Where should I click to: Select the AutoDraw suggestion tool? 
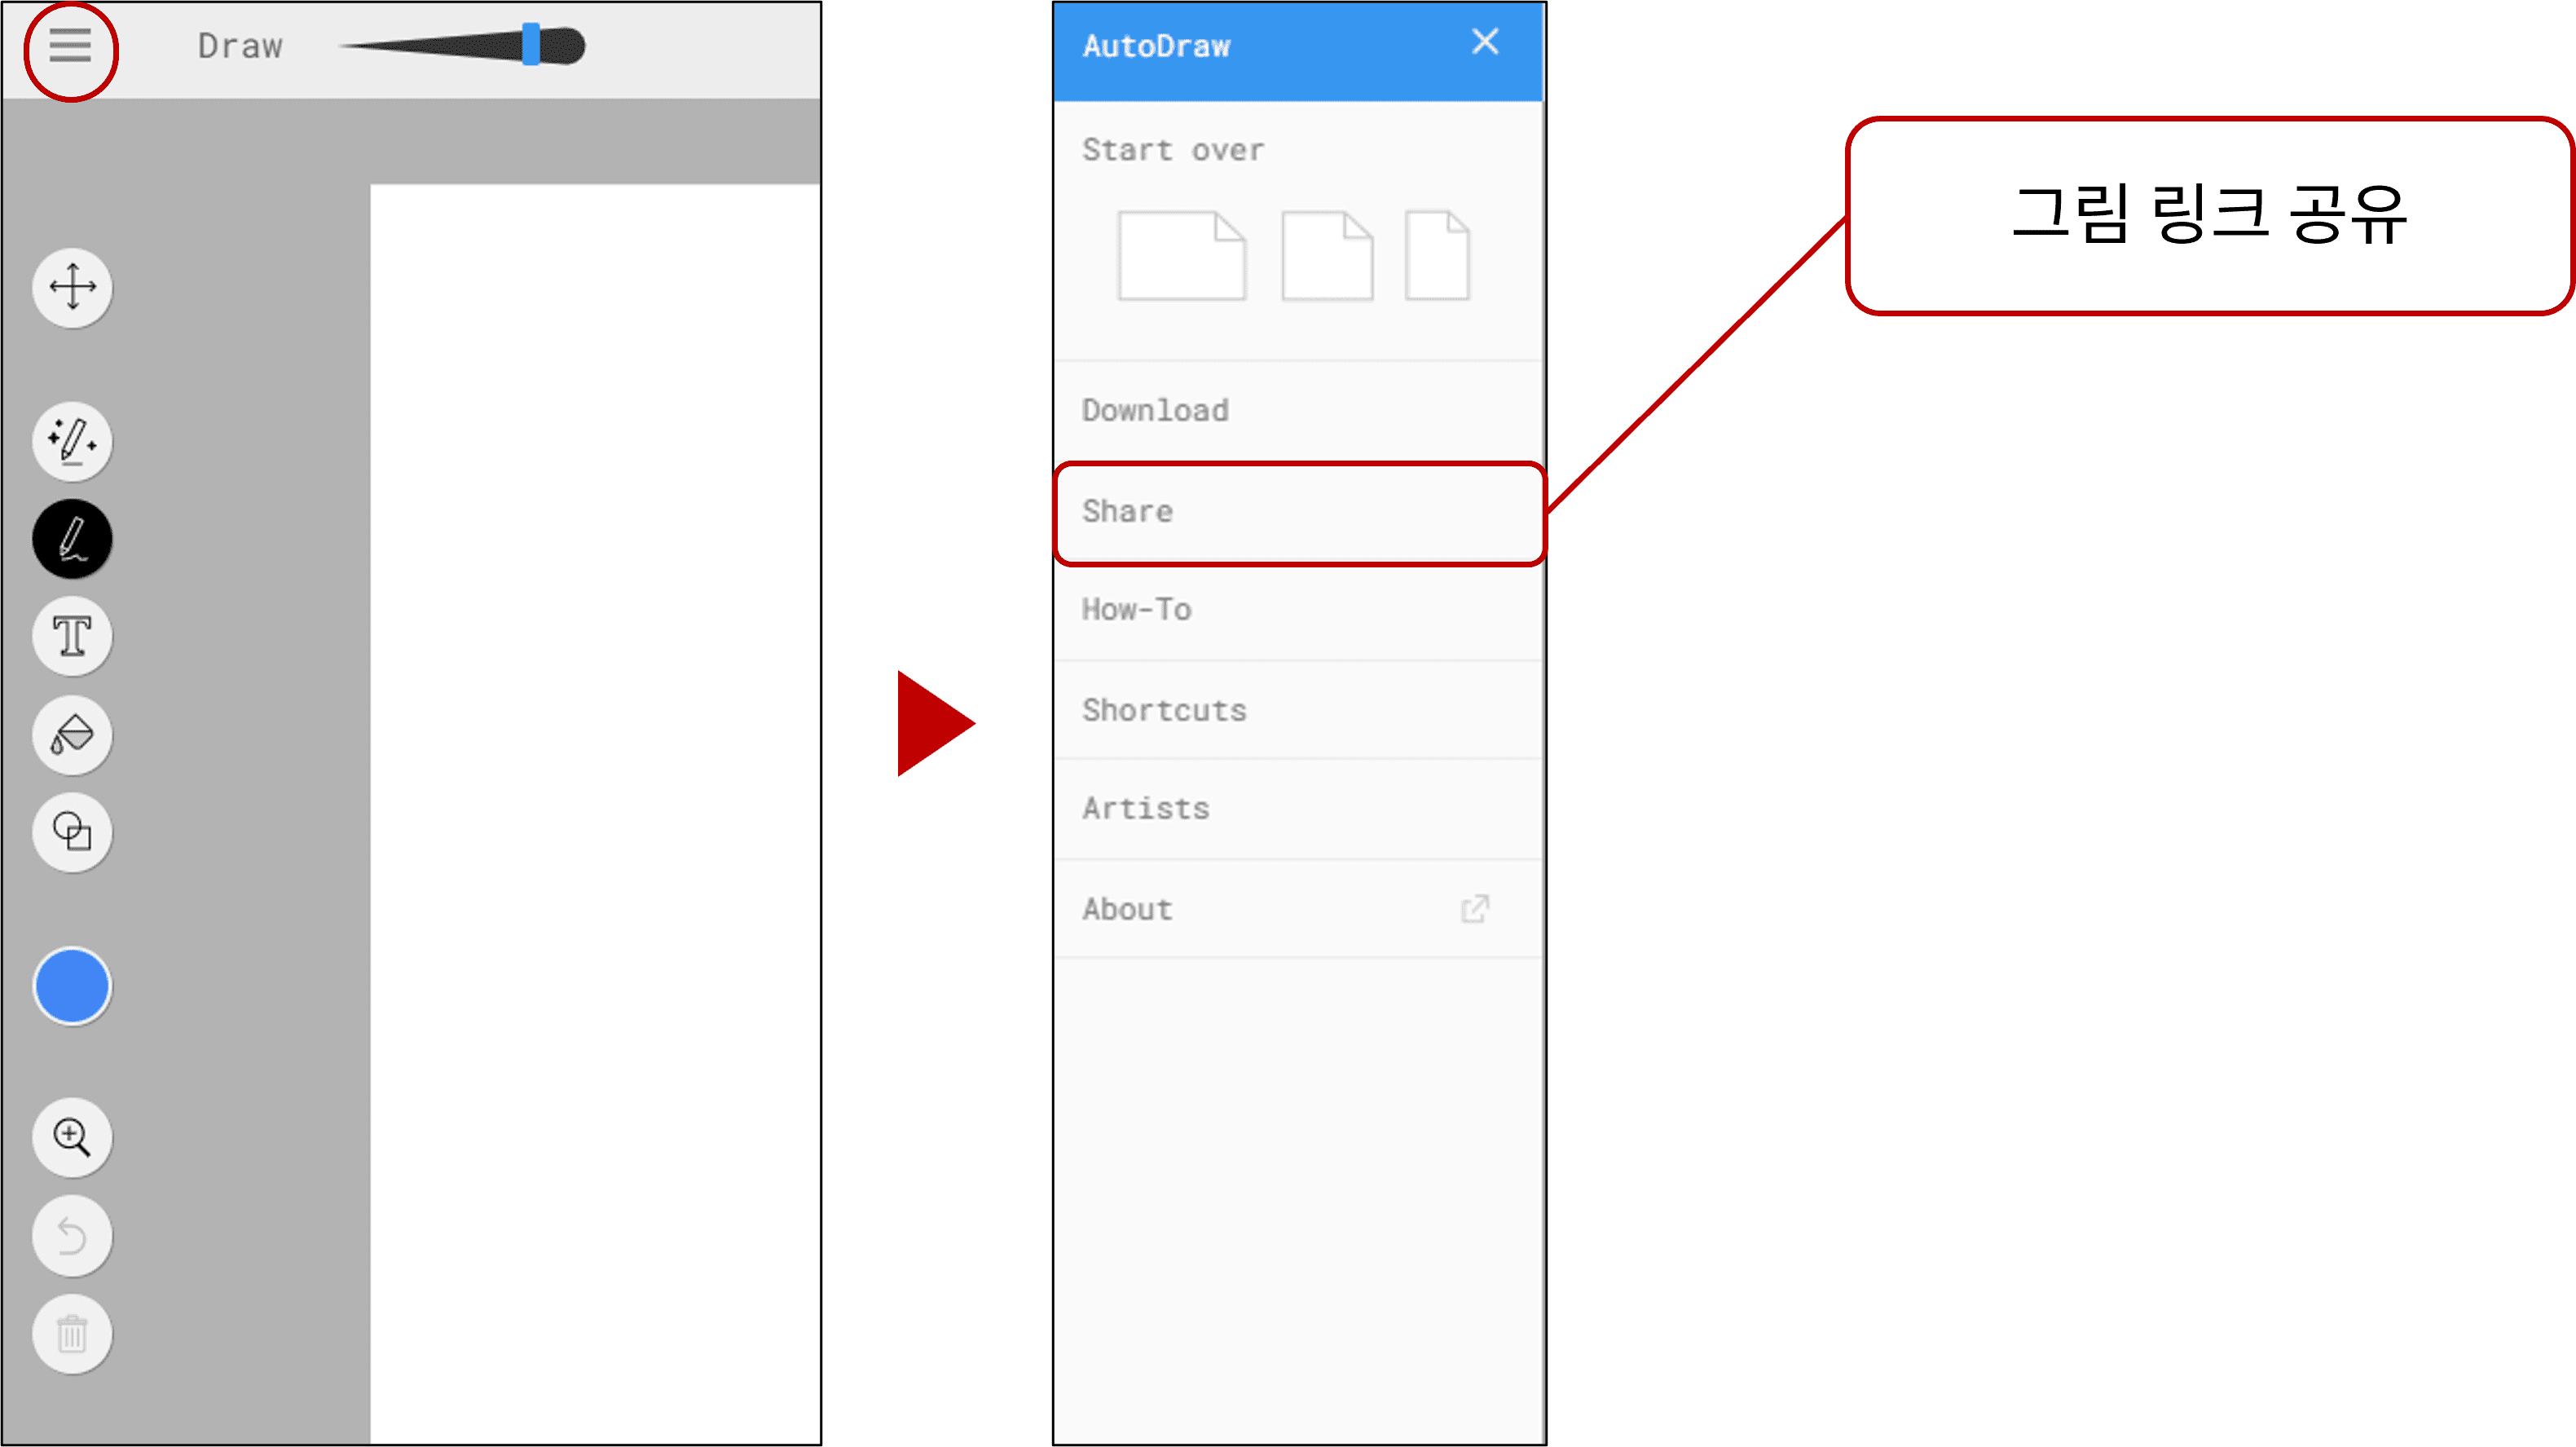click(x=71, y=440)
